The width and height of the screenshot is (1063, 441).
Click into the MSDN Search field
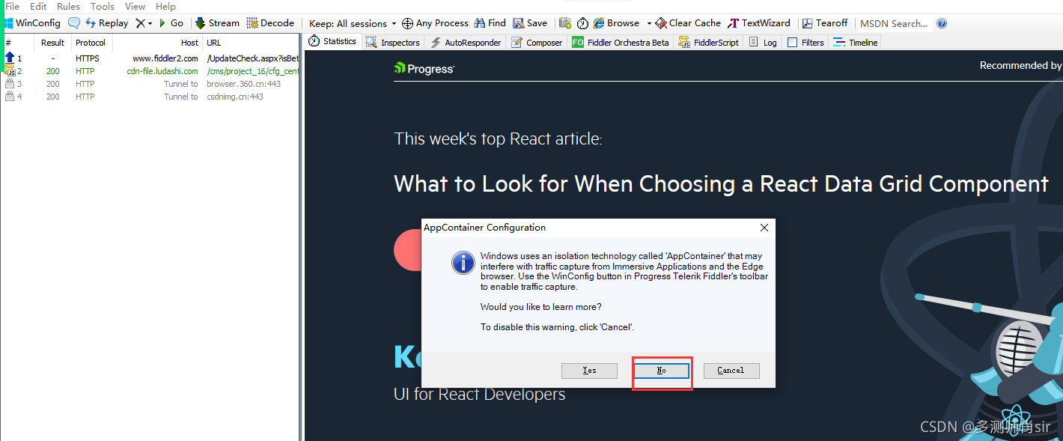895,23
